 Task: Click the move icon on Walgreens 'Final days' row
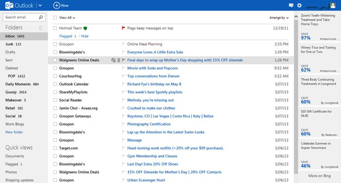click(x=113, y=60)
